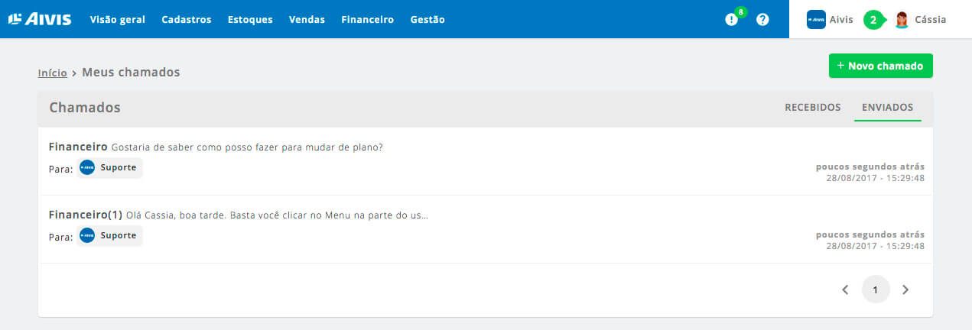Open the help question mark icon
Viewport: 972px width, 330px height.
point(762,20)
